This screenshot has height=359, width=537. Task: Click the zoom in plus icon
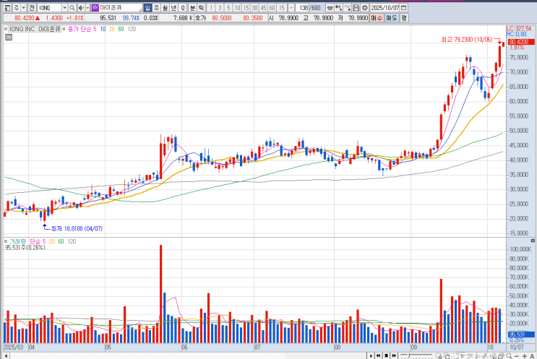(x=524, y=356)
